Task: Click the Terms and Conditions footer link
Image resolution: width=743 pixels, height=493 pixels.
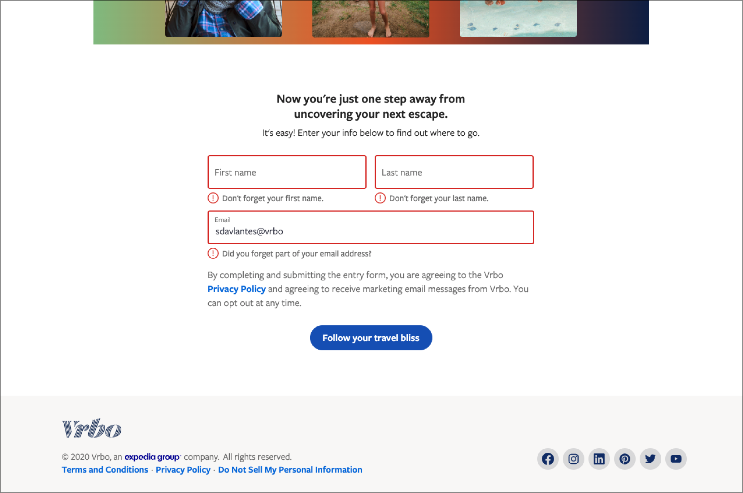Action: pos(105,469)
